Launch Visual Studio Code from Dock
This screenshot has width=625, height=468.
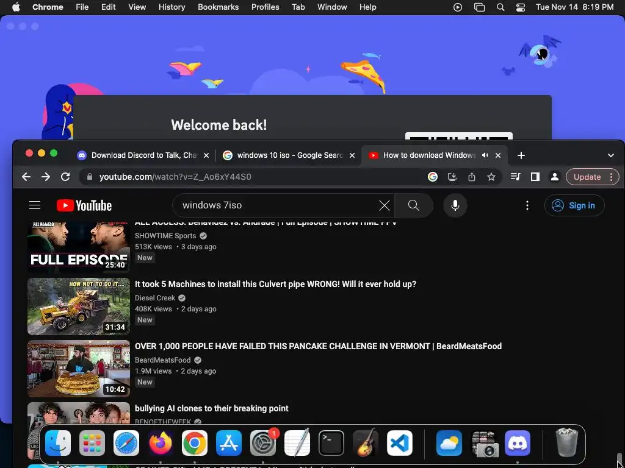tap(400, 443)
